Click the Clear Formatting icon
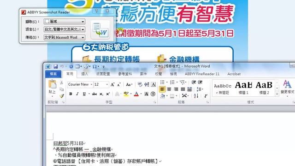Viewport: 295px width, 166px height. coord(140,84)
